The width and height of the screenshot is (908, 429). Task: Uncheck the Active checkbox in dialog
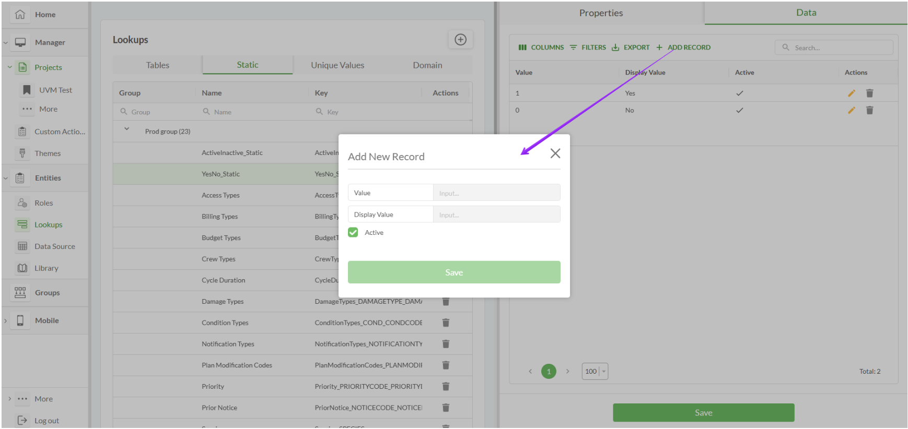pyautogui.click(x=354, y=233)
